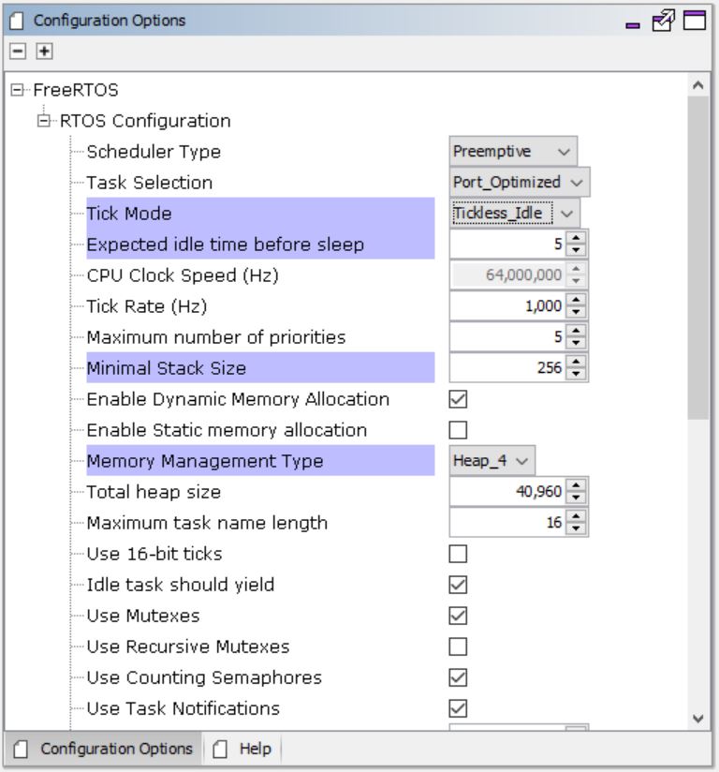Increase Tick Rate with up arrow

coord(578,301)
